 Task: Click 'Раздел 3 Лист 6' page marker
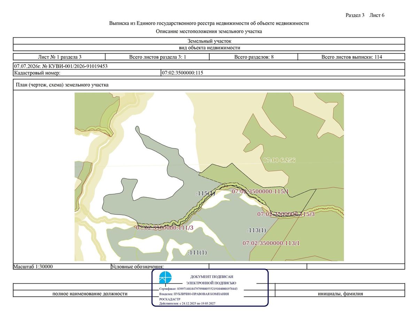tap(365, 15)
